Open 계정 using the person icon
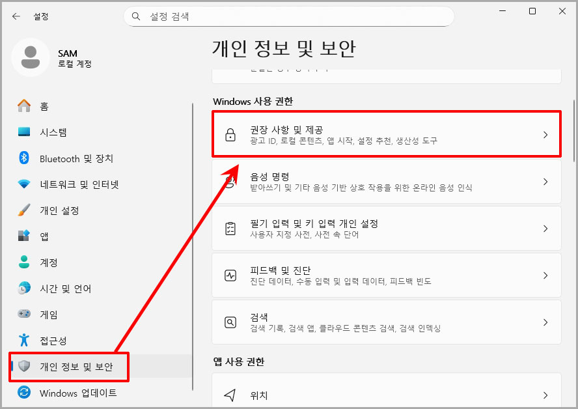 point(23,262)
